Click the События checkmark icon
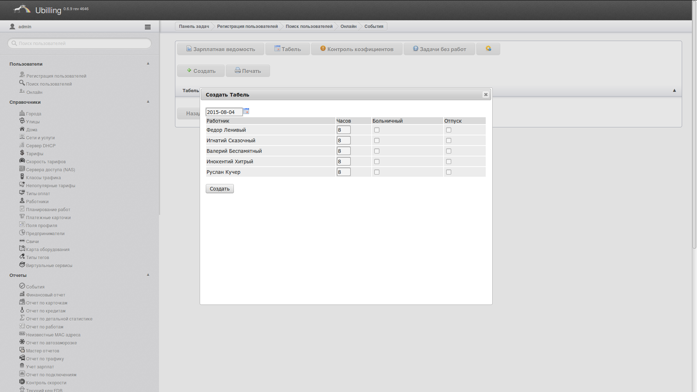Image resolution: width=697 pixels, height=392 pixels. [x=22, y=286]
